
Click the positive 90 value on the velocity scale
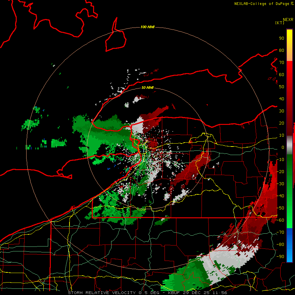coord(282,38)
